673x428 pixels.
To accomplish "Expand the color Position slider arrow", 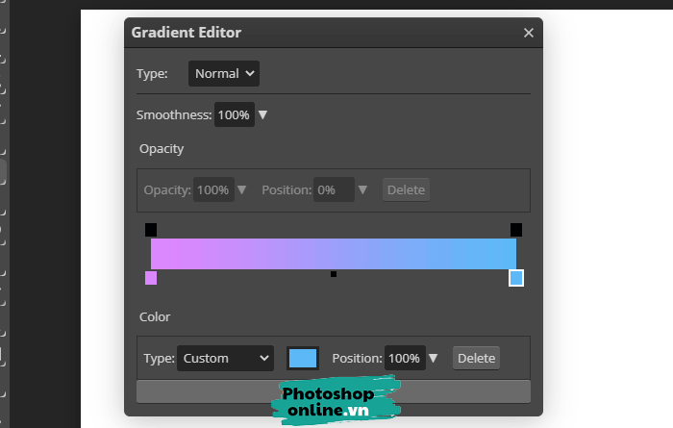I will (x=434, y=359).
